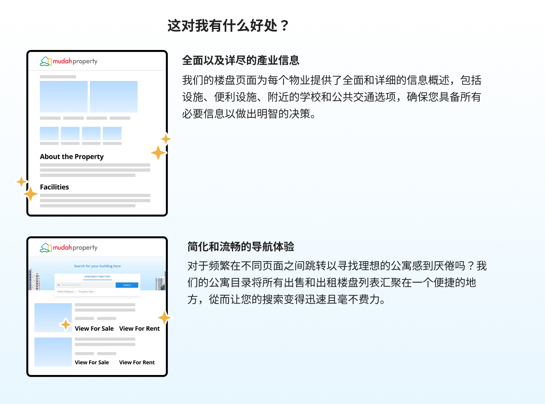545x404 pixels.
Task: Click the sparkle star above first View For Rent
Action: tap(164, 318)
